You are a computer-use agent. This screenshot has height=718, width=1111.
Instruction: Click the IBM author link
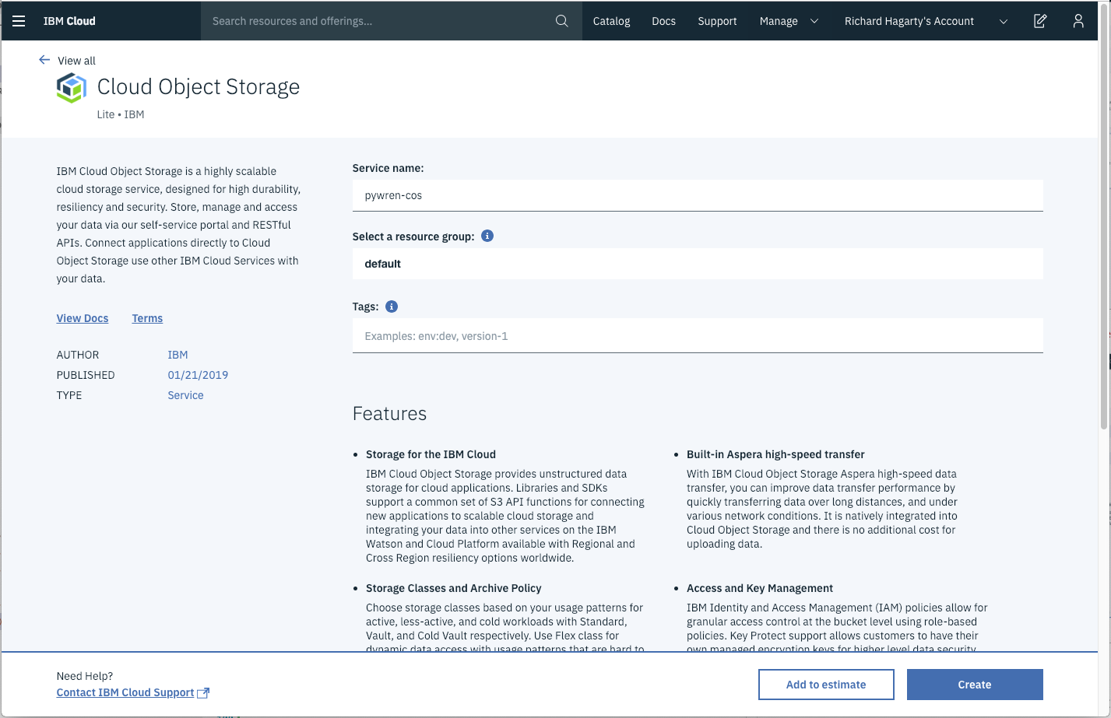click(x=178, y=355)
